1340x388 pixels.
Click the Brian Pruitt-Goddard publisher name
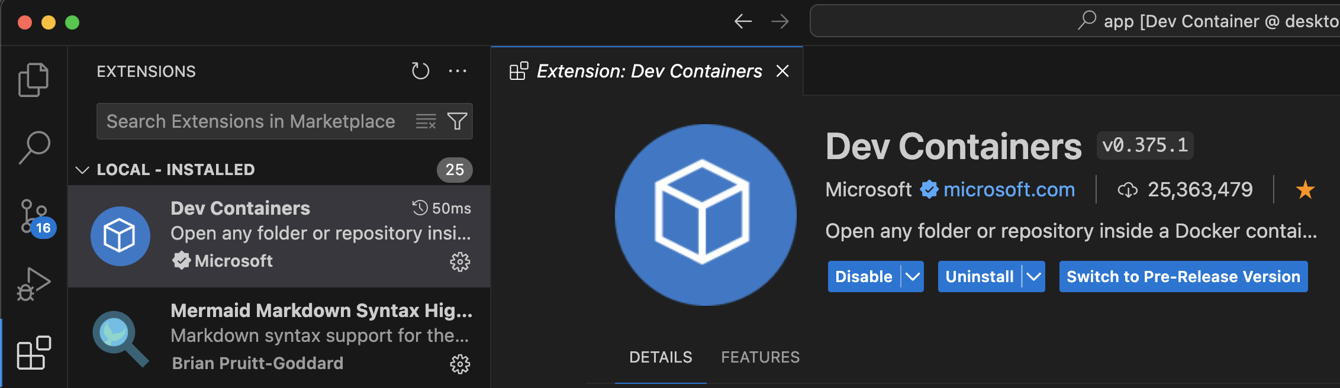click(257, 363)
